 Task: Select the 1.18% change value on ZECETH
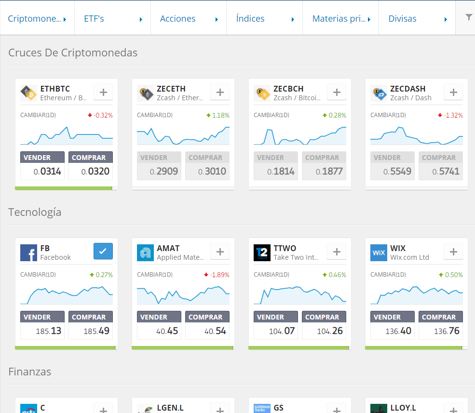[x=220, y=115]
